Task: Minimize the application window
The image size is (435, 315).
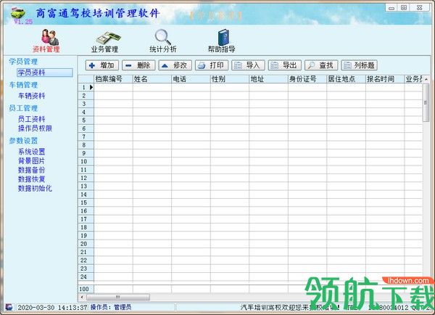Action: coord(391,8)
